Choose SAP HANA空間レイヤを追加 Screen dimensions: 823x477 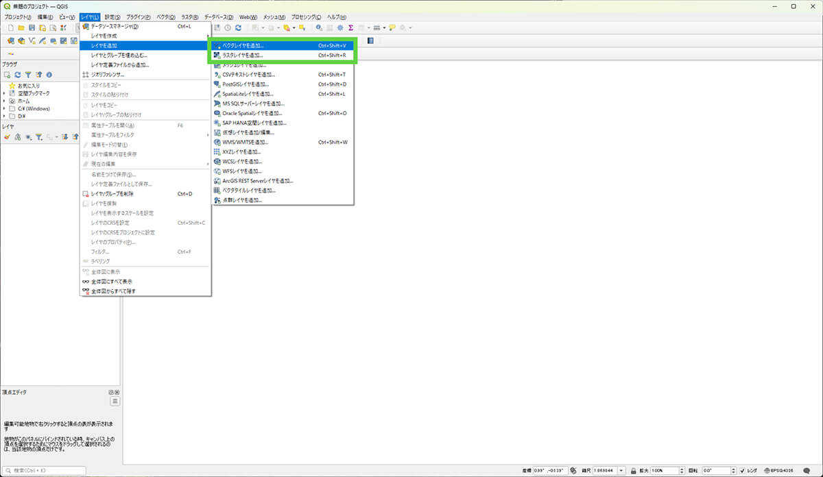point(281,123)
